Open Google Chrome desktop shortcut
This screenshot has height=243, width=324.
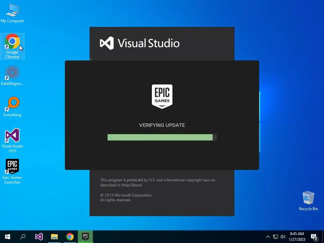tap(12, 46)
